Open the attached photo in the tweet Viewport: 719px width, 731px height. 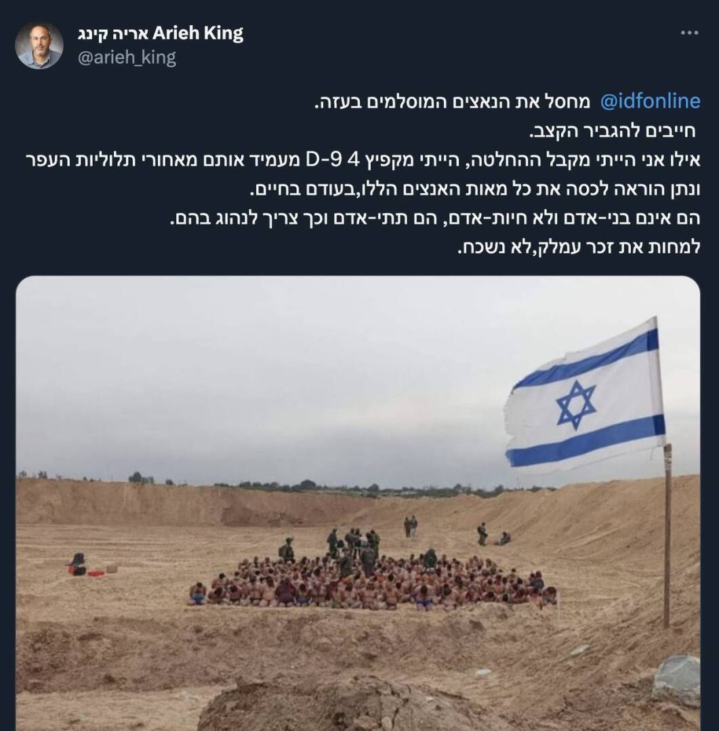[x=358, y=504]
